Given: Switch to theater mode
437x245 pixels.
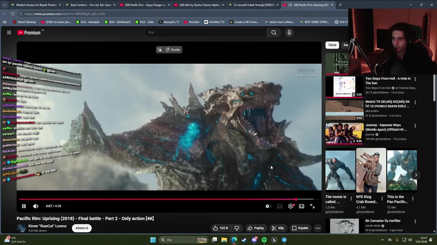Looking at the screenshot, I should pos(301,206).
